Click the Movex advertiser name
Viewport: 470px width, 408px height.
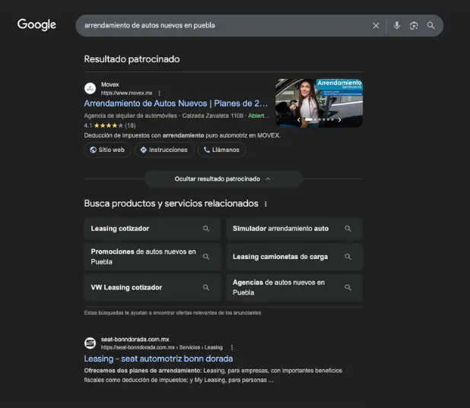point(110,84)
